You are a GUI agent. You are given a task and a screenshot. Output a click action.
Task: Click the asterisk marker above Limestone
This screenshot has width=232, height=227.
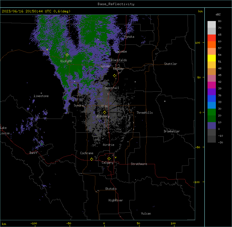pos(41,93)
